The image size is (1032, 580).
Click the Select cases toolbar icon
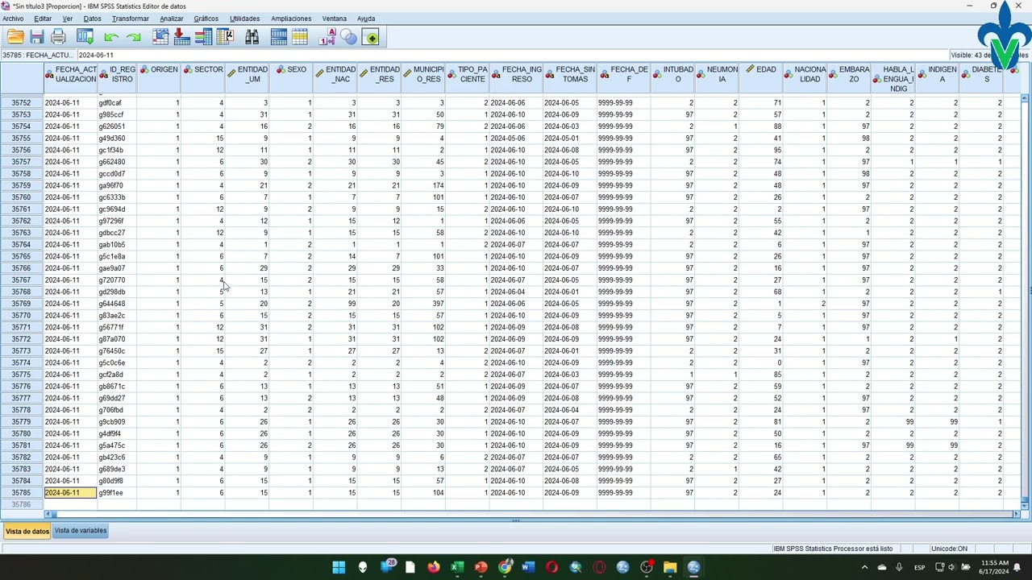[300, 37]
